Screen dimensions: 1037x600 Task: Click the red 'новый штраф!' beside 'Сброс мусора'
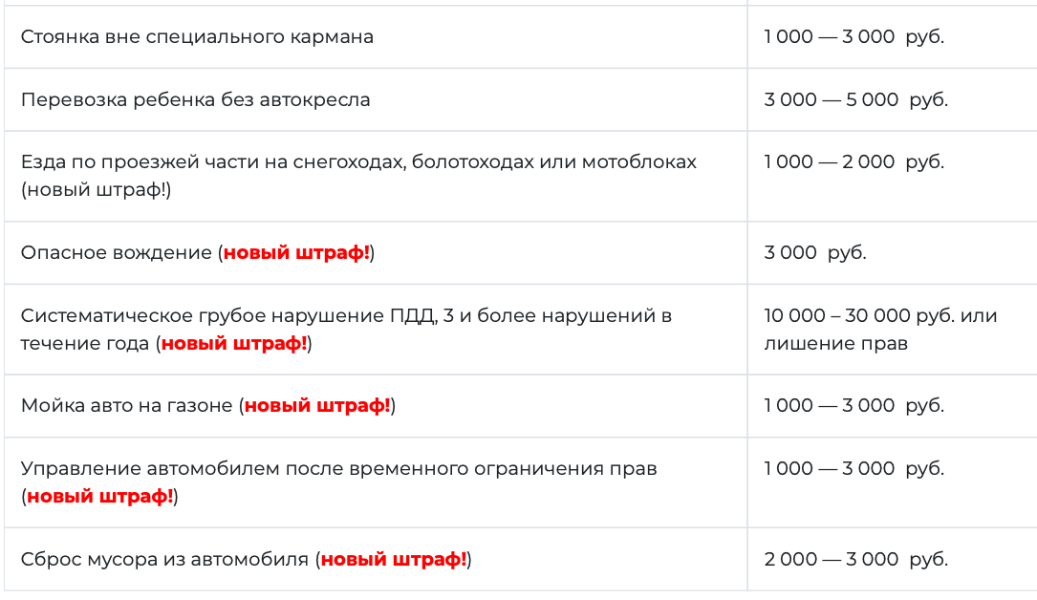click(394, 560)
